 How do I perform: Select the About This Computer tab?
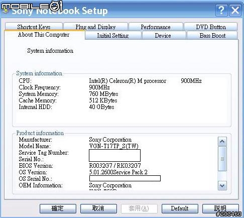tap(44, 35)
